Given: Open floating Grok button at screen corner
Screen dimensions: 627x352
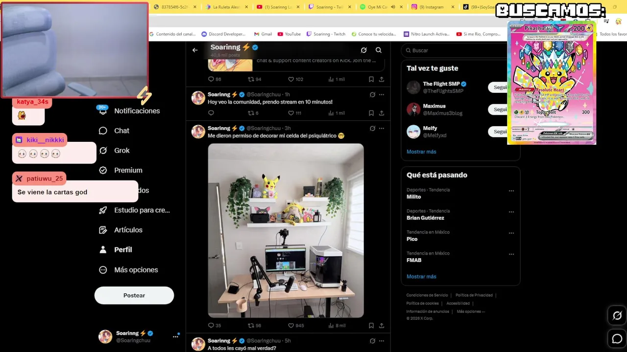Looking at the screenshot, I should pos(617,316).
